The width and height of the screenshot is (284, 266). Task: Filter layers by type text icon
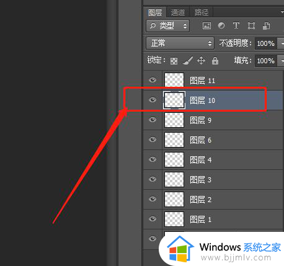(x=236, y=25)
